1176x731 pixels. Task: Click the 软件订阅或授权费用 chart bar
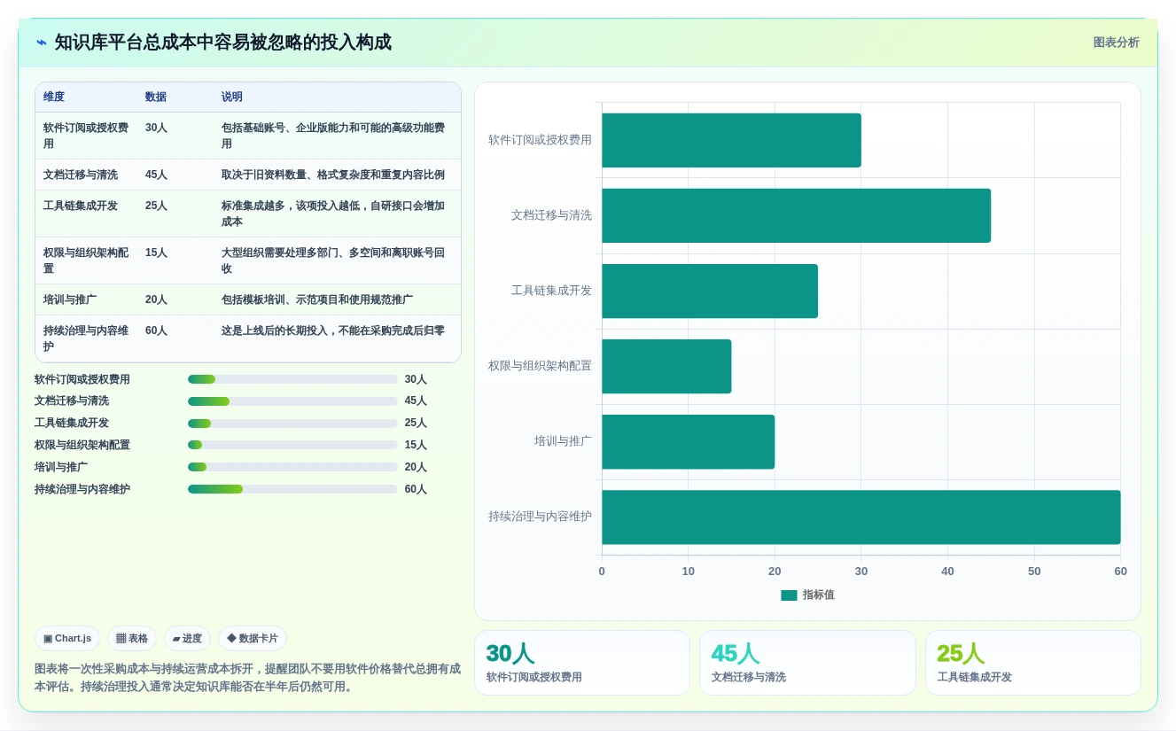coord(731,140)
